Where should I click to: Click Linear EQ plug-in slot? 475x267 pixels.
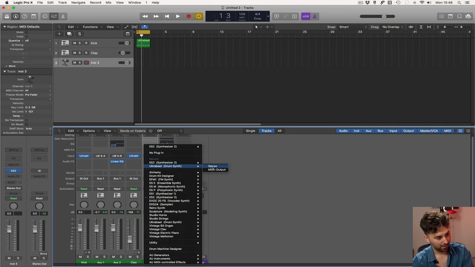click(117, 162)
